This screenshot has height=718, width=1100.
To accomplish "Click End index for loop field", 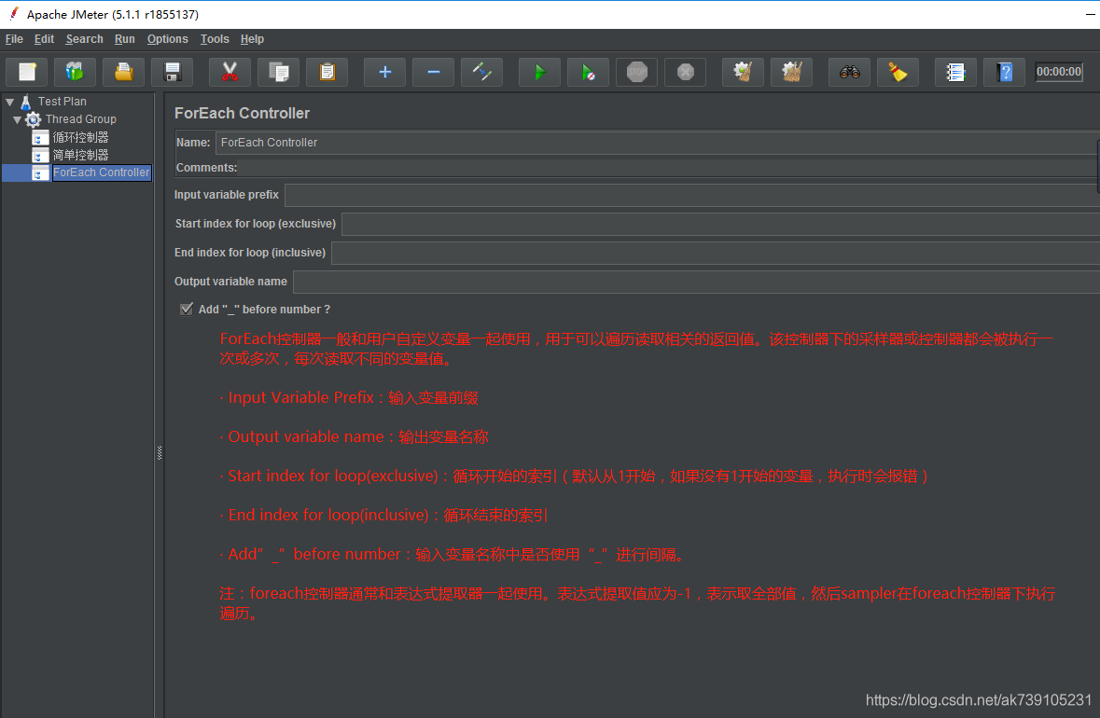I will click(716, 253).
